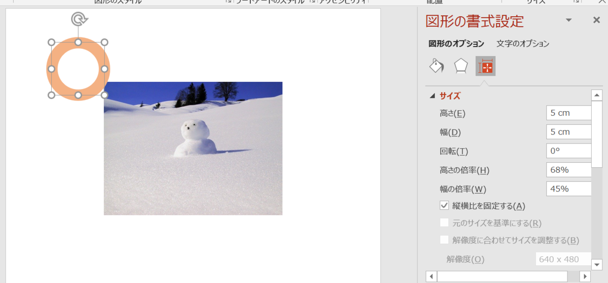608x283 pixels.
Task: Toggle 縦横比を固定する checkbox
Action: click(444, 205)
